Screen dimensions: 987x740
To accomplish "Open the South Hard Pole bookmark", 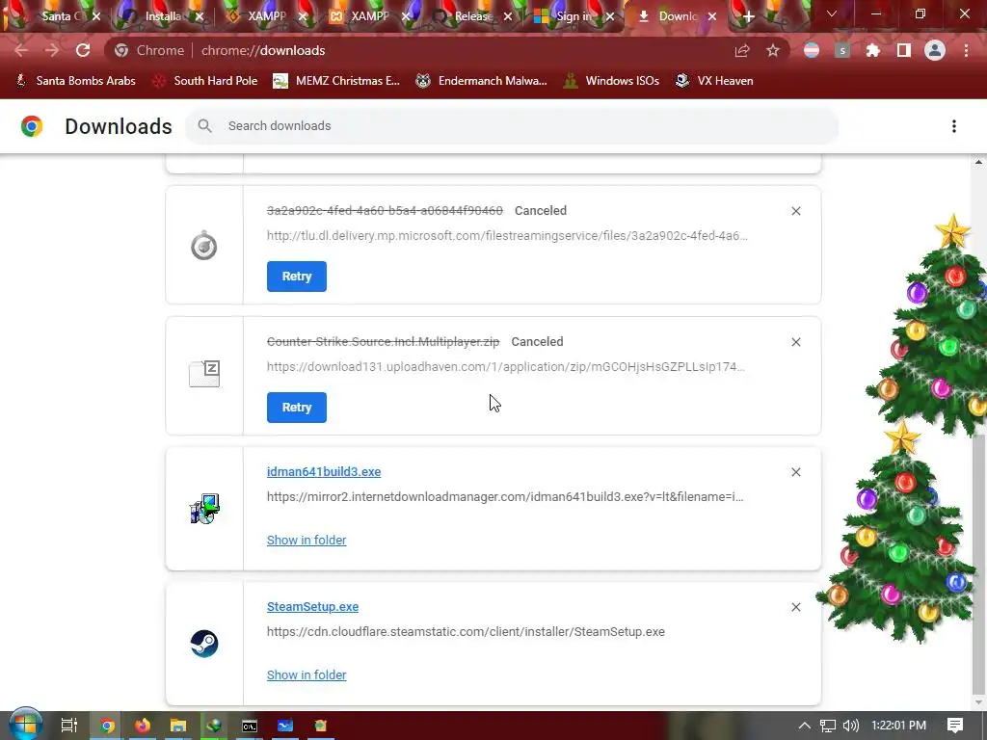I will pyautogui.click(x=205, y=81).
